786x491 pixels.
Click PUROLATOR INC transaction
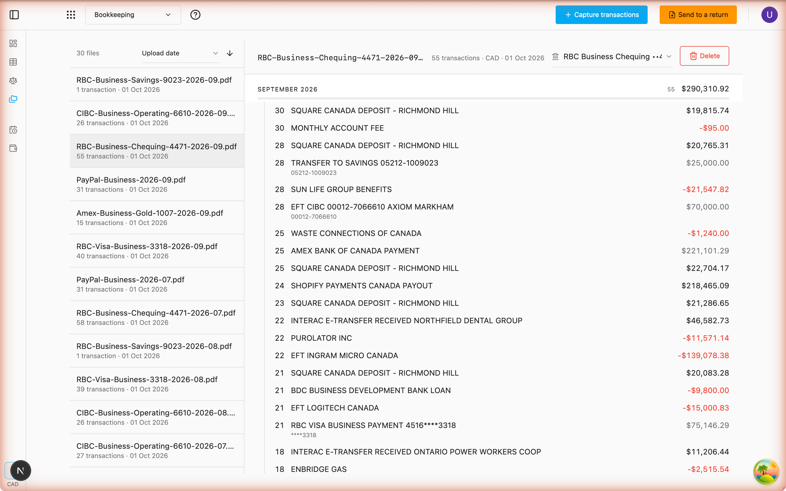tap(502, 338)
